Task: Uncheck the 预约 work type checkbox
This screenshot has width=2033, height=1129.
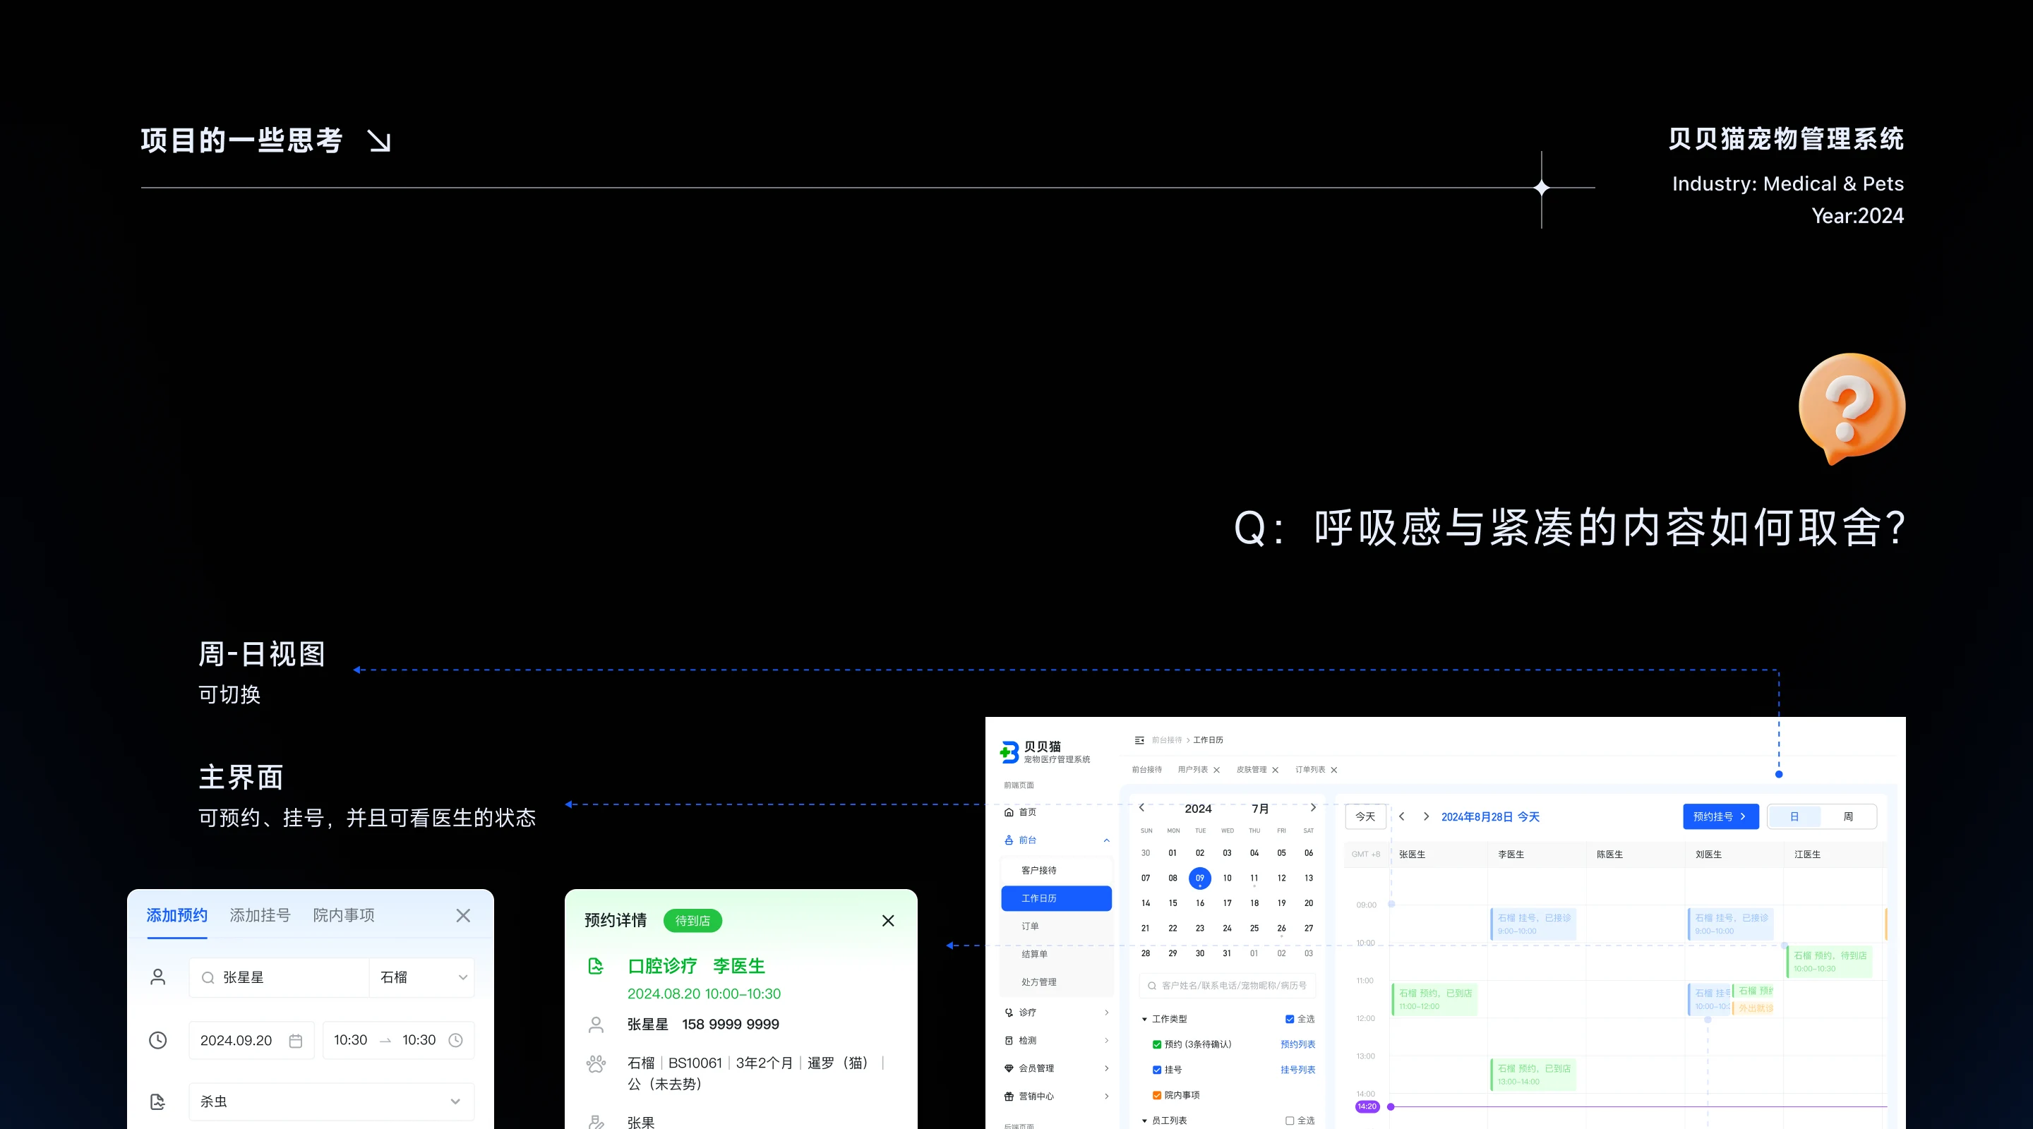Action: click(x=1157, y=1044)
